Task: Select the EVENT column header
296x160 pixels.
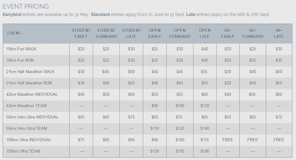Action: click(x=14, y=33)
